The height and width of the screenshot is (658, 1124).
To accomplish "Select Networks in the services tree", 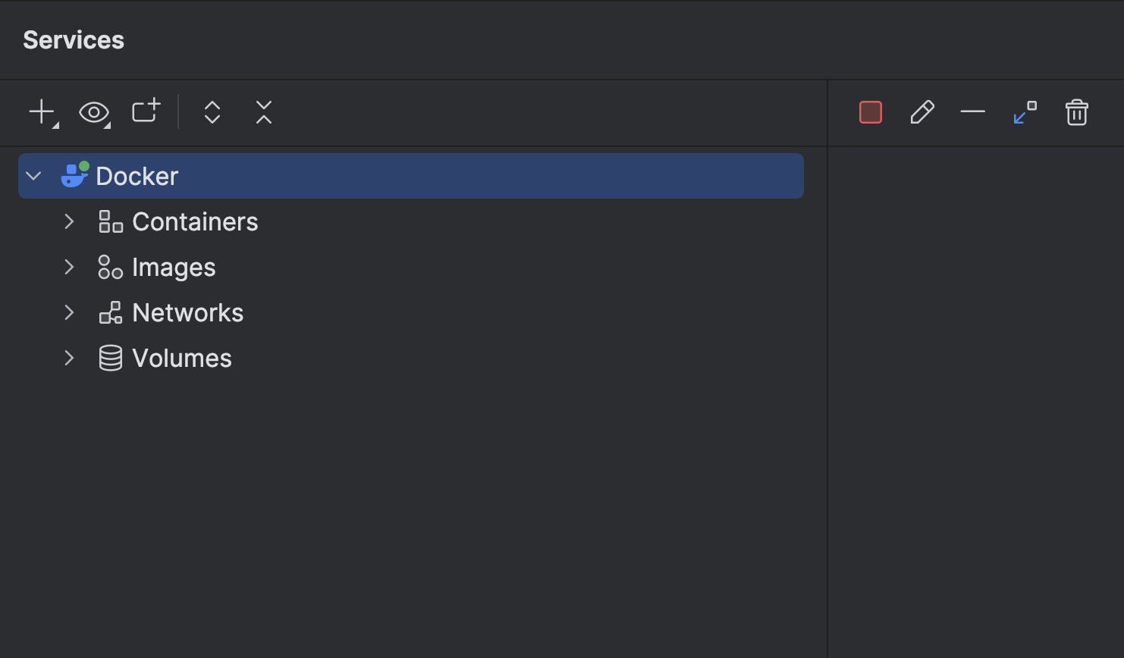I will point(187,312).
